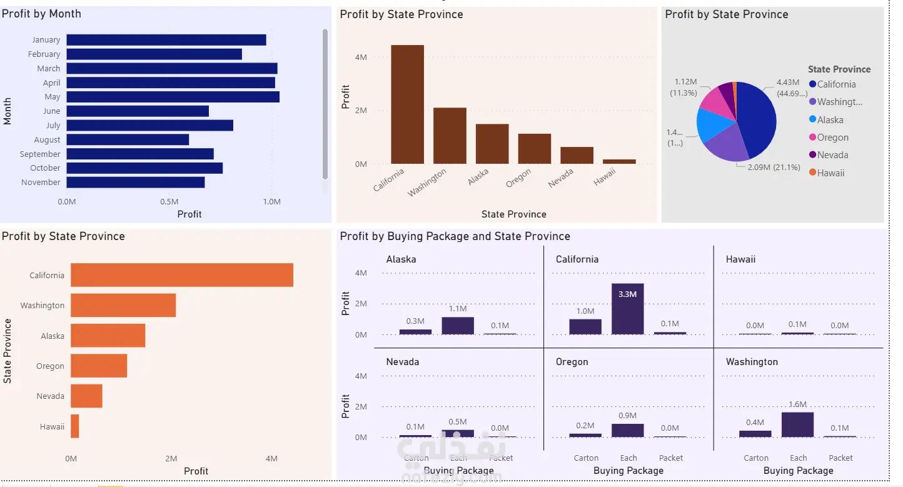Click the California legend color dot
This screenshot has height=487, width=903.
coord(812,84)
